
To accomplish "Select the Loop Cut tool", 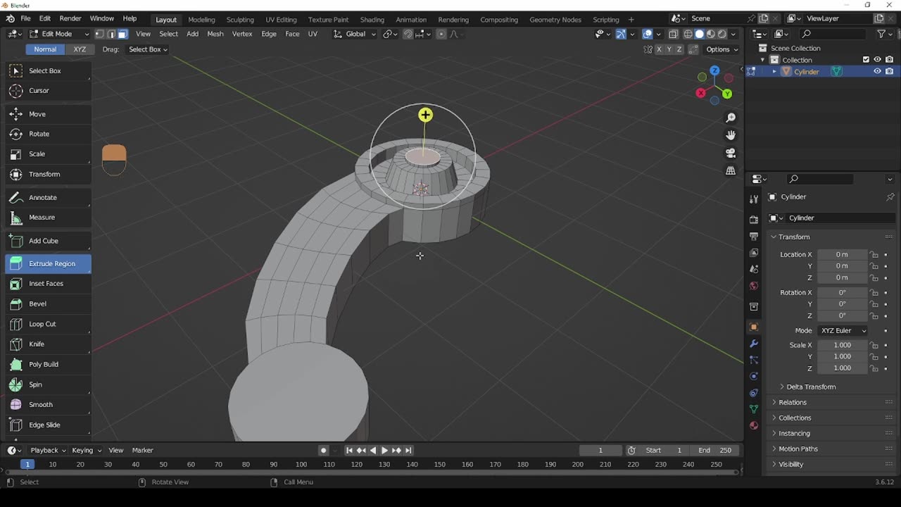I will (x=48, y=324).
